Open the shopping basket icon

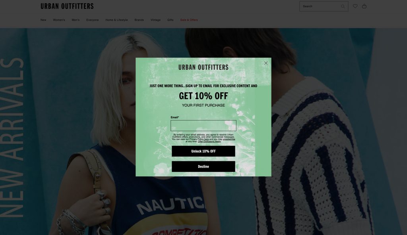364,6
